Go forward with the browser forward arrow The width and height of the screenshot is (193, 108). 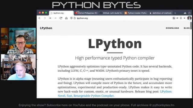[x=45, y=18]
